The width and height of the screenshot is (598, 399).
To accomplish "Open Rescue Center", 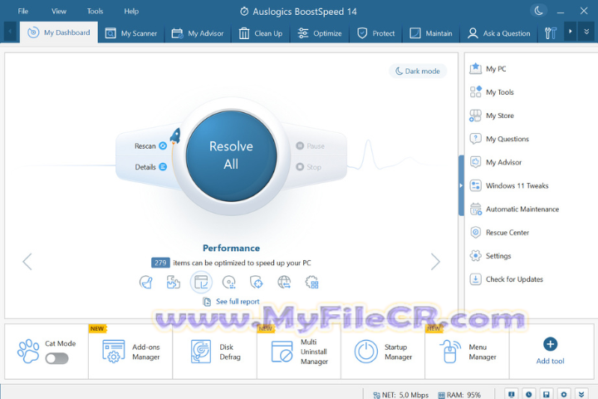I will pos(500,232).
